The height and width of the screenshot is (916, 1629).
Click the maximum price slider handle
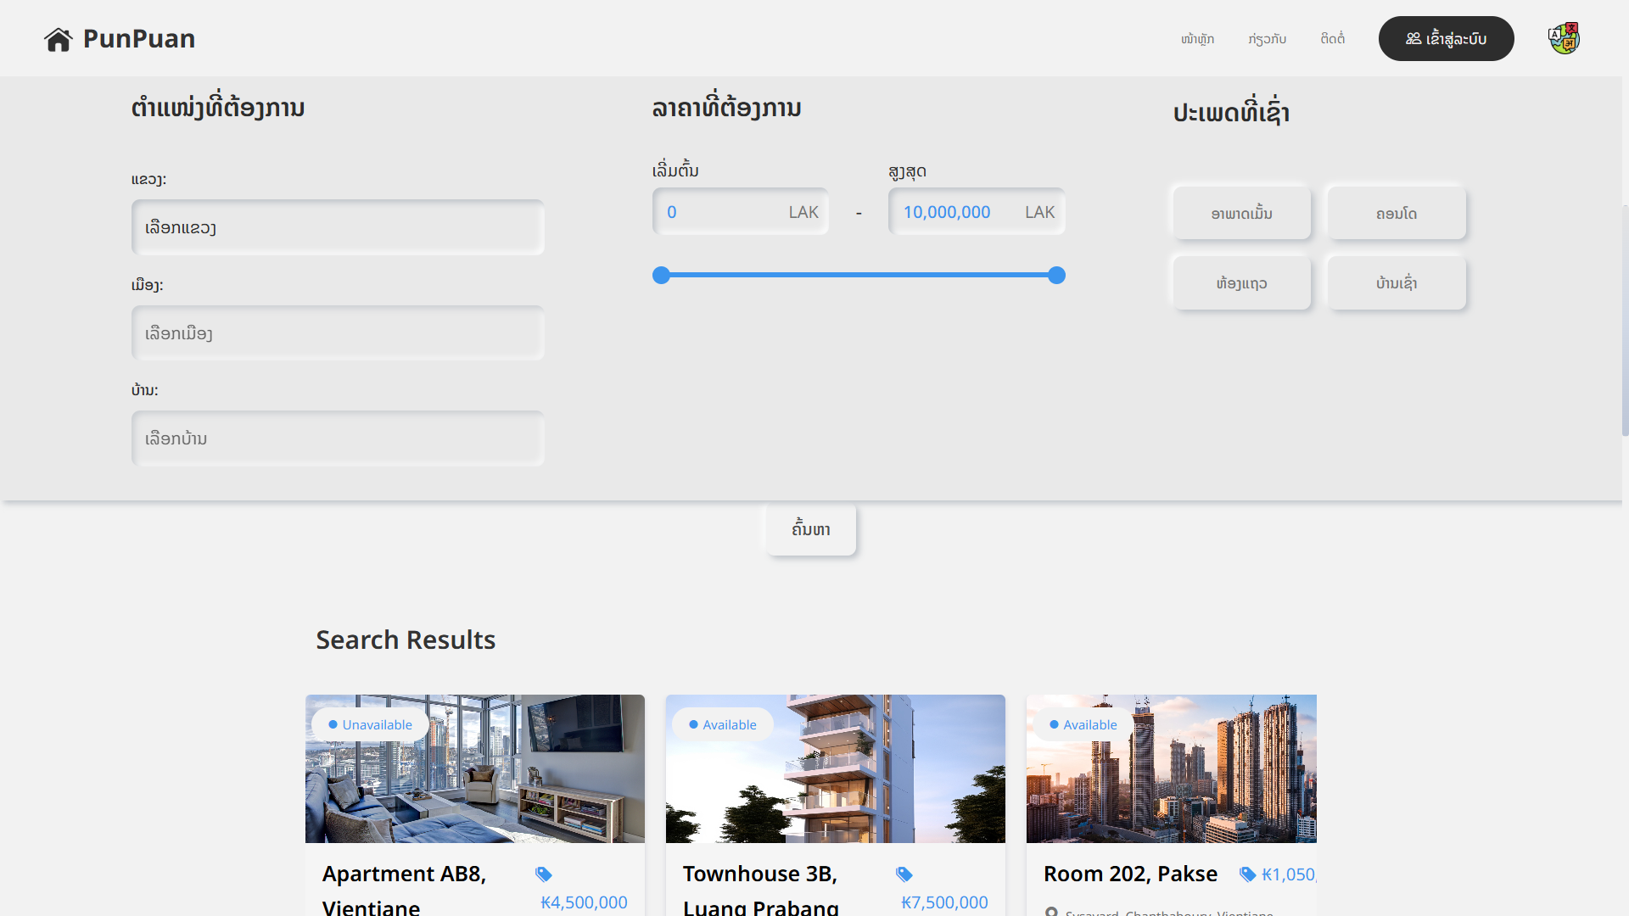[x=1056, y=275]
